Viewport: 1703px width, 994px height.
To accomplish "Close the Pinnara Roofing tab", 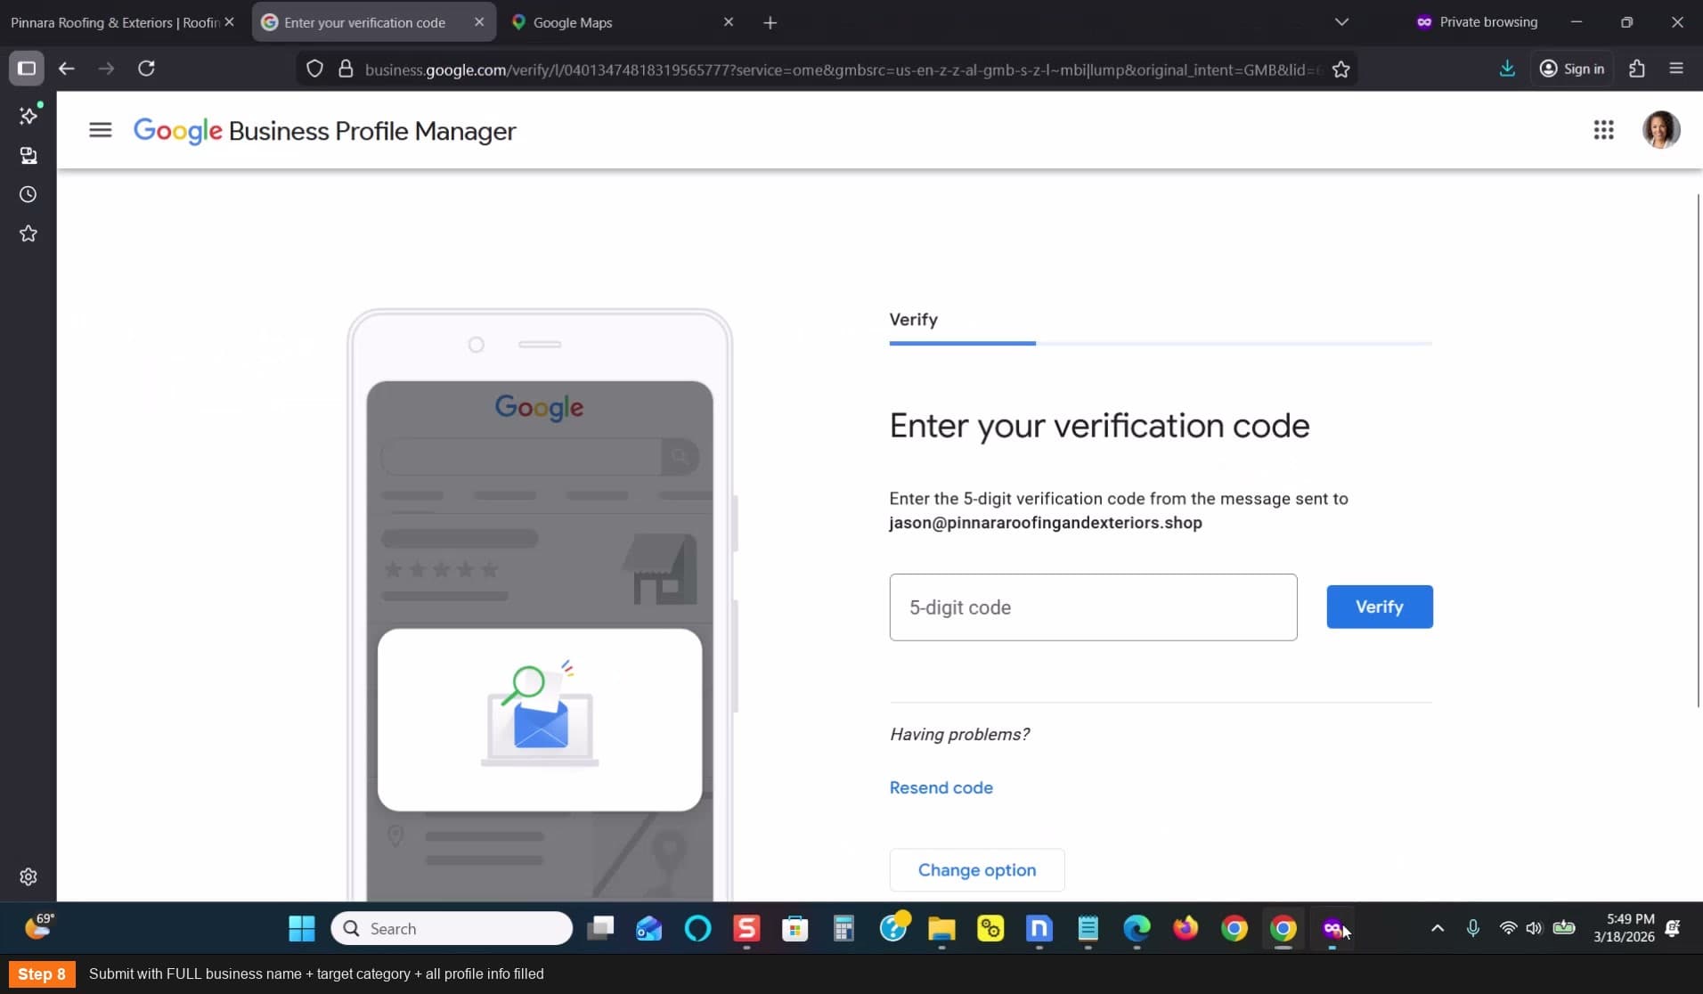I will pyautogui.click(x=229, y=22).
